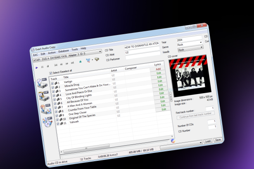Skip to previous track icon
Image resolution: width=254 pixels, height=169 pixels.
pyautogui.click(x=56, y=65)
